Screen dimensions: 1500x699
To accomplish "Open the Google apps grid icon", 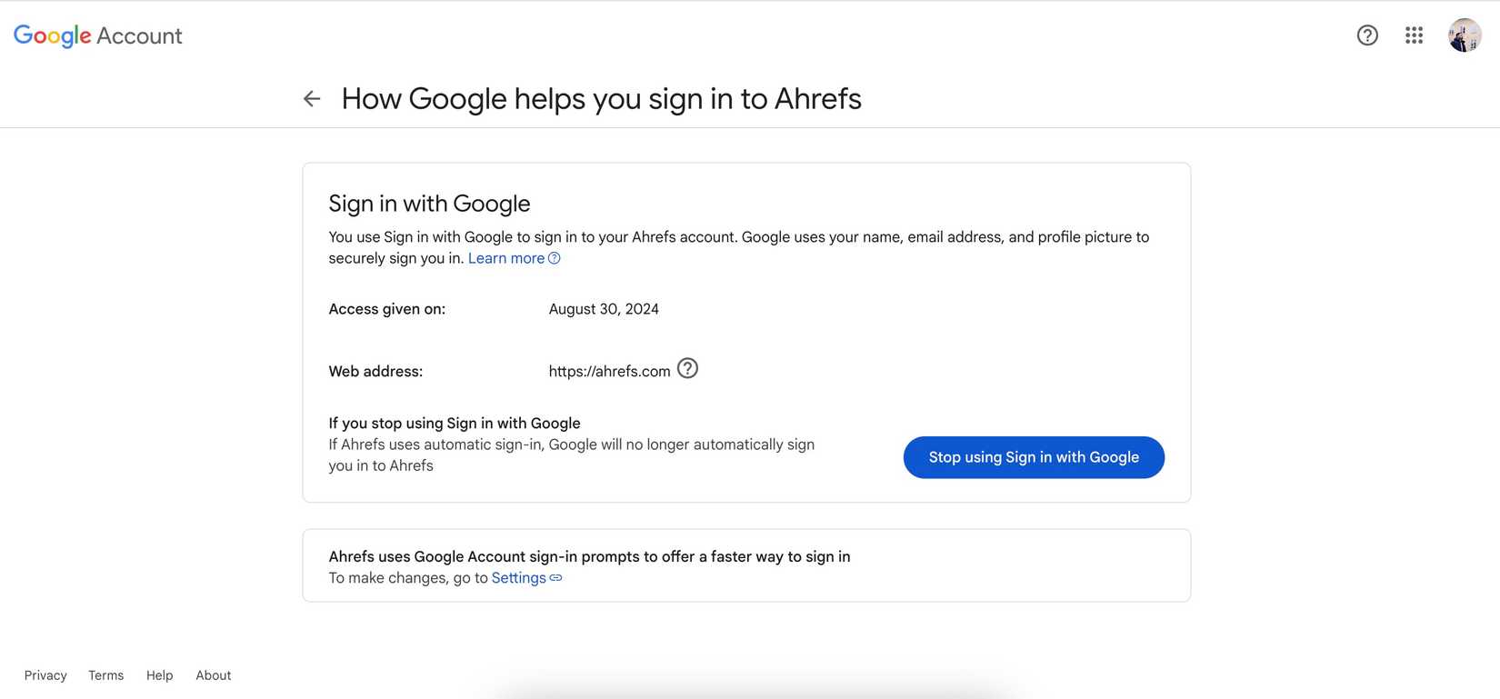I will pyautogui.click(x=1414, y=35).
